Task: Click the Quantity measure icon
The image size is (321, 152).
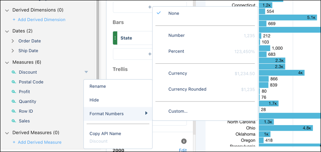Action: 14,101
